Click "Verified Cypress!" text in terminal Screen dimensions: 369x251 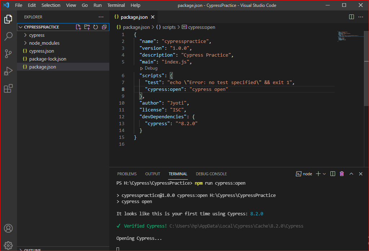(145, 226)
